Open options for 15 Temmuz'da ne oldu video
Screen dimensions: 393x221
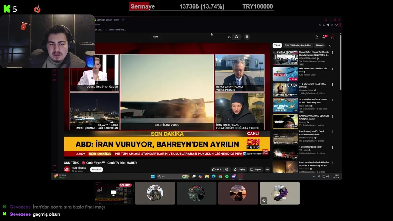point(332,147)
